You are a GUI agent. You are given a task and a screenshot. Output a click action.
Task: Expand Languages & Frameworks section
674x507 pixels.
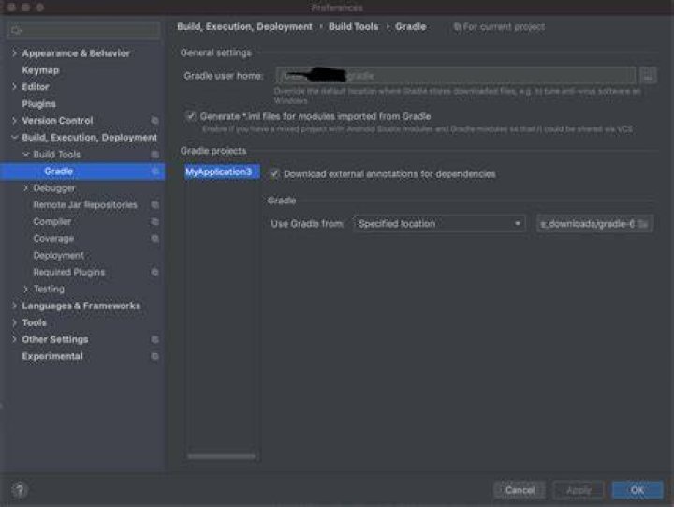tap(15, 306)
